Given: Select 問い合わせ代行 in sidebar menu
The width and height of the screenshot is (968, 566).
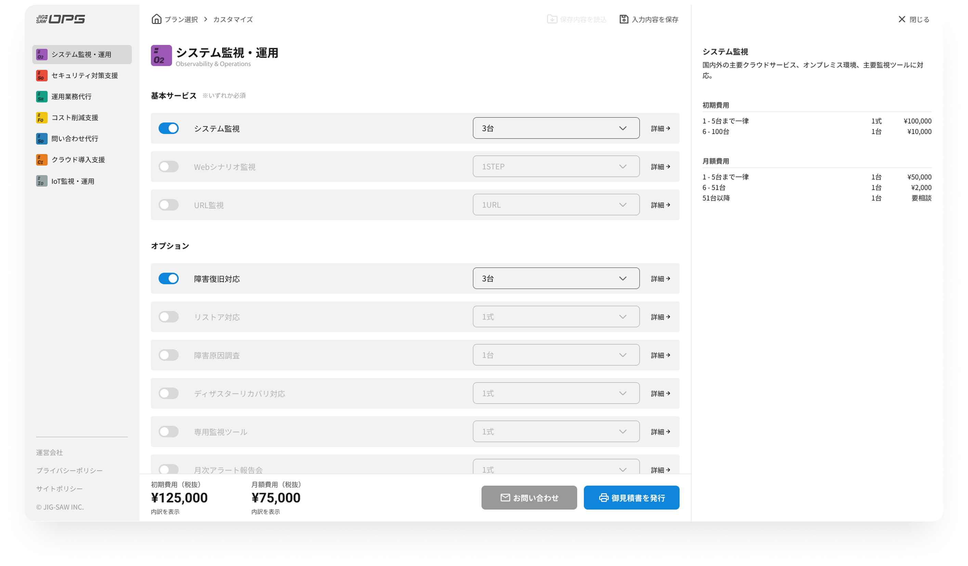Looking at the screenshot, I should (75, 139).
